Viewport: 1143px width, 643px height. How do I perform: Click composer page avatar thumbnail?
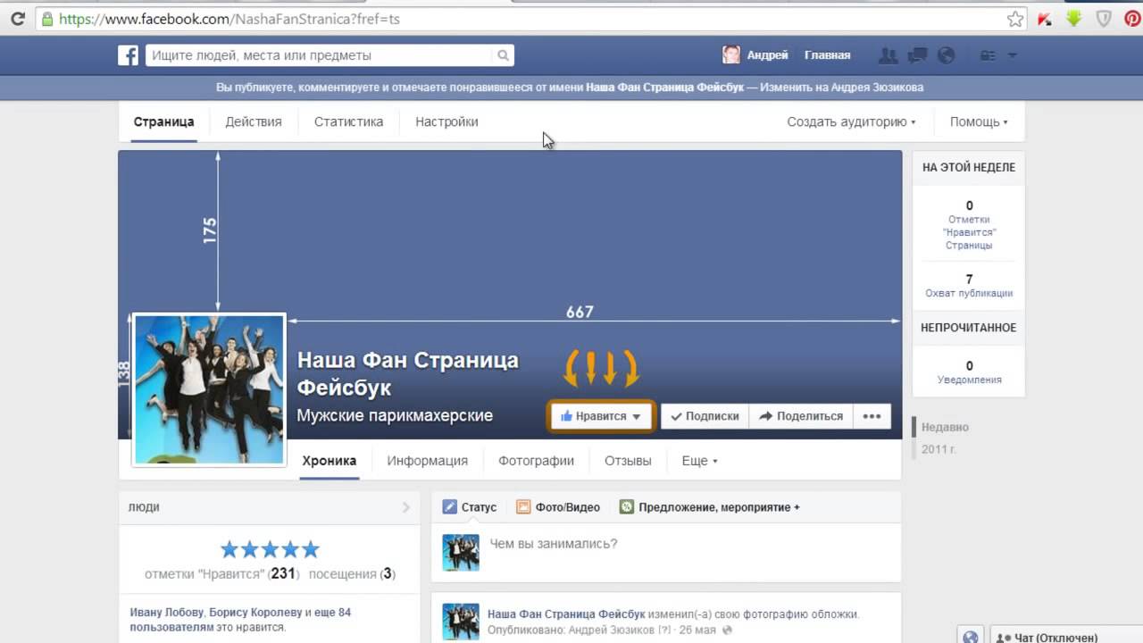pyautogui.click(x=461, y=553)
